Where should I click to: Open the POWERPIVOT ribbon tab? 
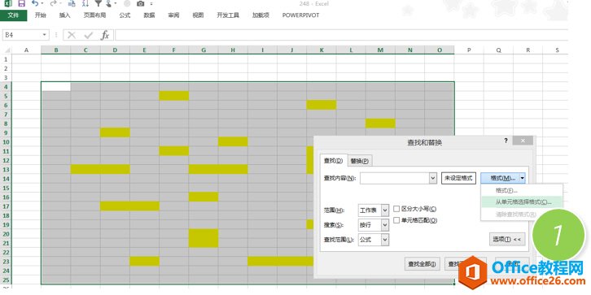click(x=300, y=15)
